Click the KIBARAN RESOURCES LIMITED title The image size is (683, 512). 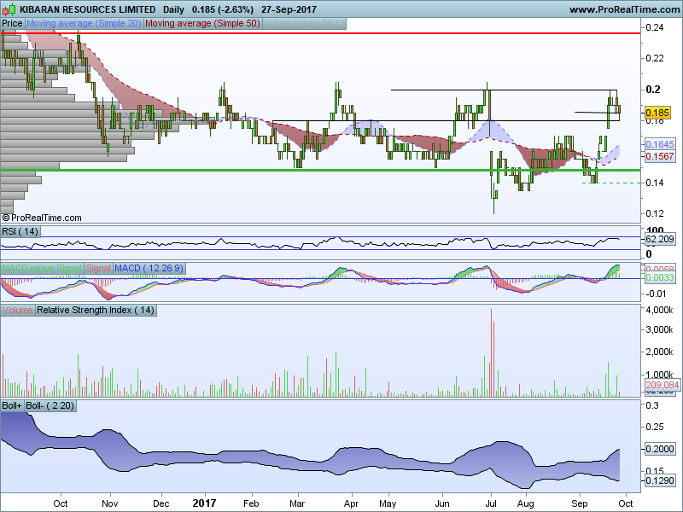[x=88, y=9]
